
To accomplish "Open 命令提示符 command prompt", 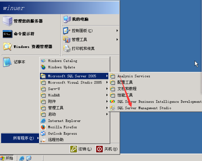I will (x=30, y=34).
